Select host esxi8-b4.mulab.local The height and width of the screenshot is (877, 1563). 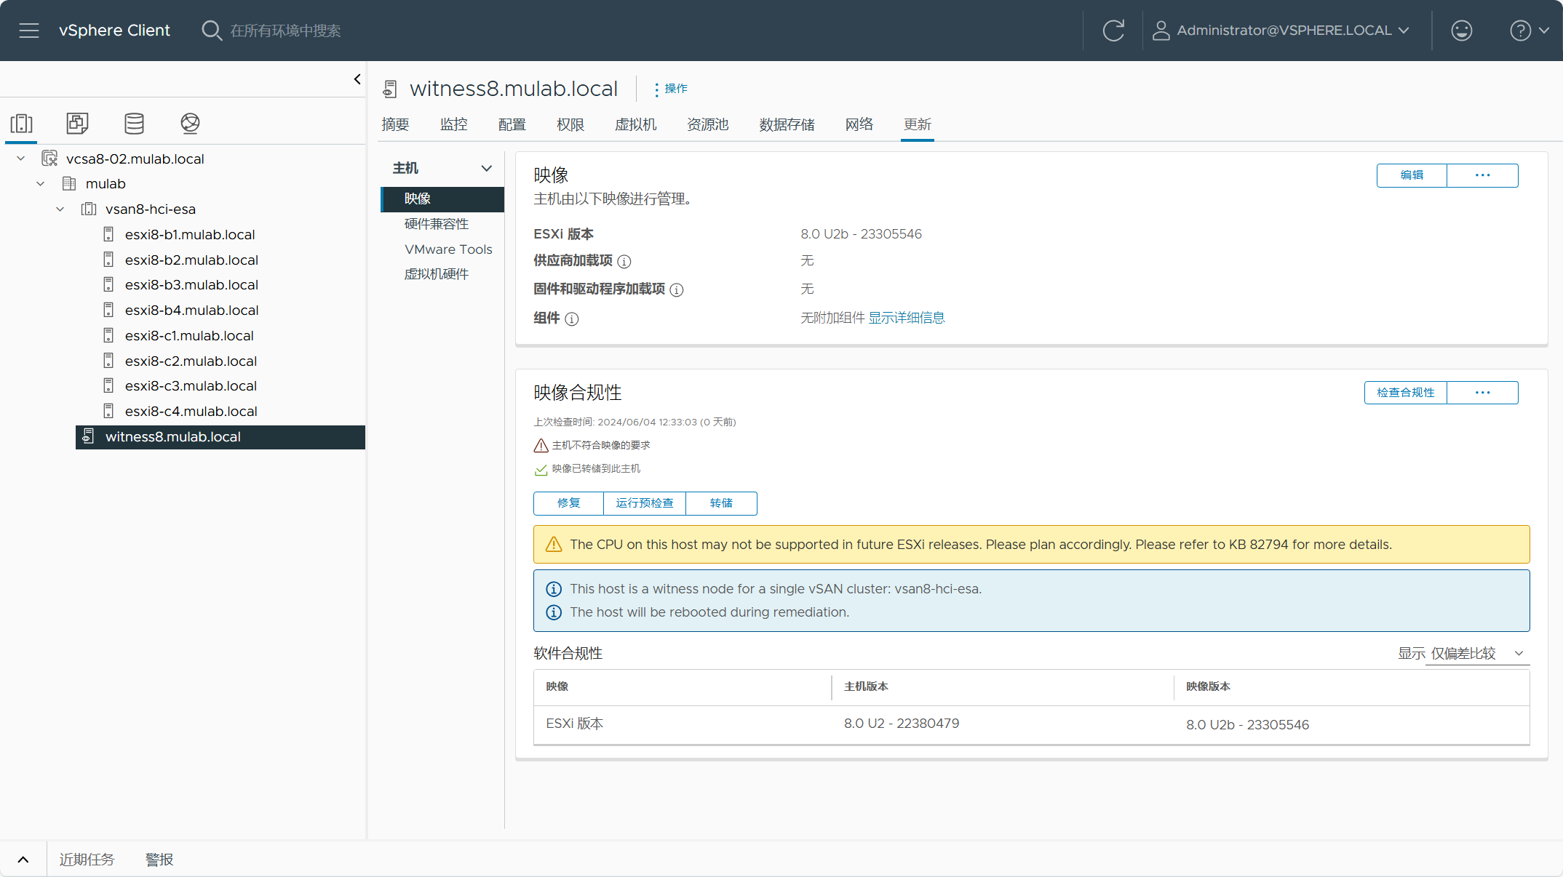point(191,311)
